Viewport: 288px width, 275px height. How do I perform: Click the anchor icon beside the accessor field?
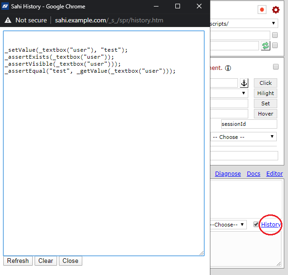(x=244, y=83)
